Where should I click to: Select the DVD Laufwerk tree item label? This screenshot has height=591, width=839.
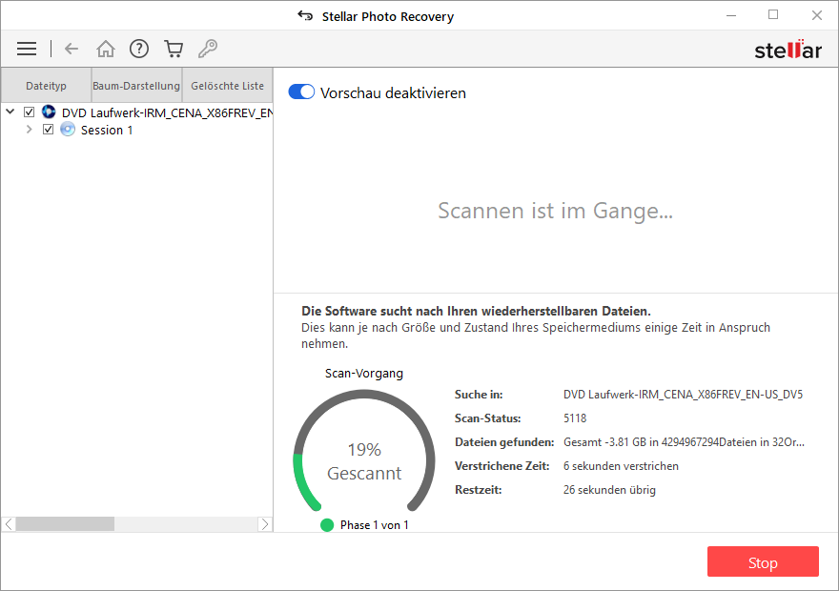click(167, 112)
